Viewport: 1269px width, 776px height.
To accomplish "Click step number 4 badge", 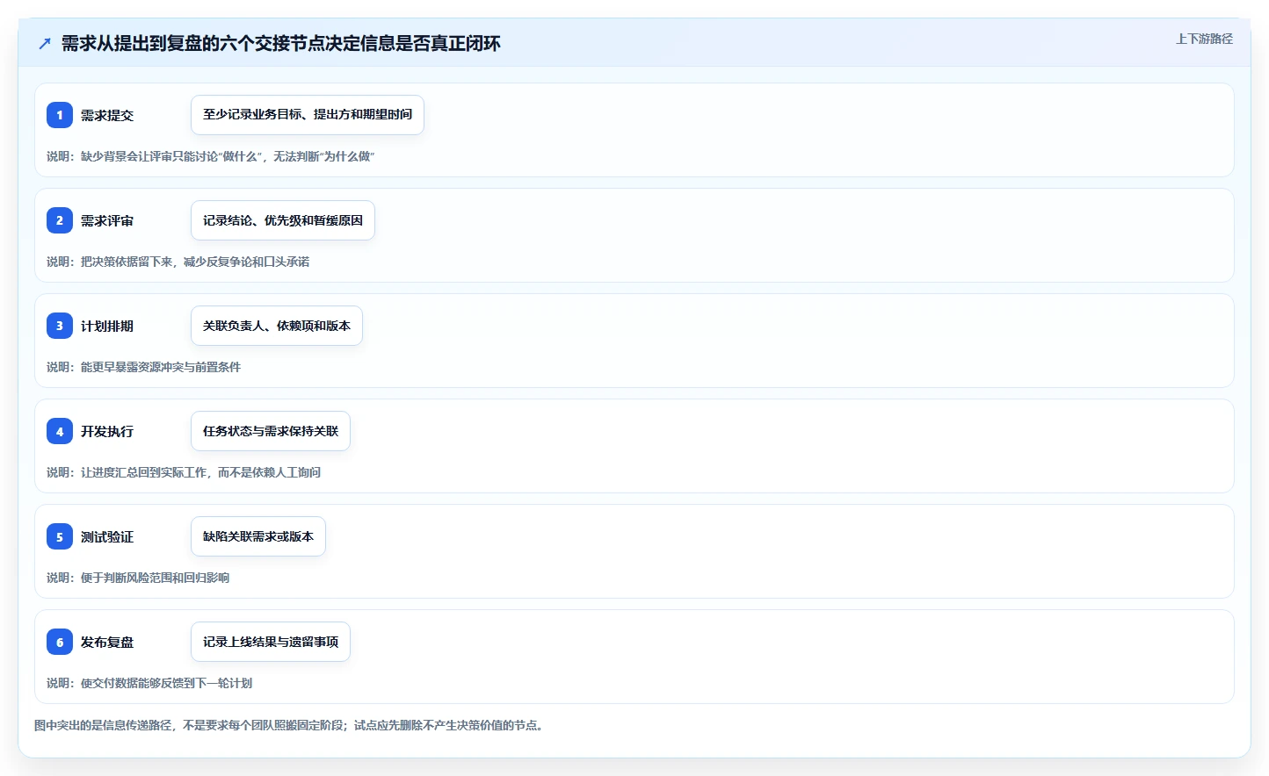I will tap(60, 431).
